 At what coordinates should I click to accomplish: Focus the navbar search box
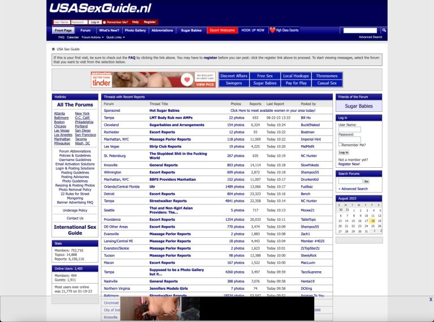[x=360, y=31]
